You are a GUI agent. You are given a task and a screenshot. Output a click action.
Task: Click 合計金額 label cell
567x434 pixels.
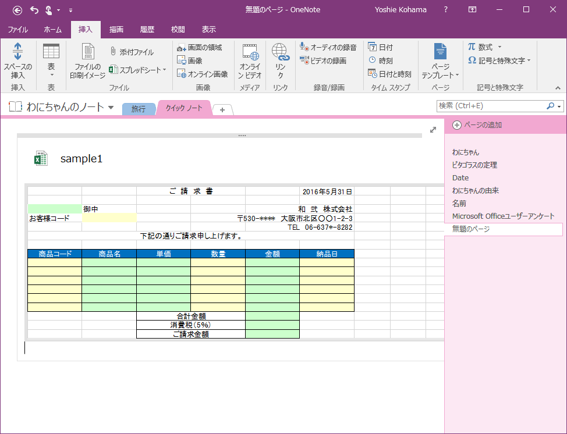point(191,316)
